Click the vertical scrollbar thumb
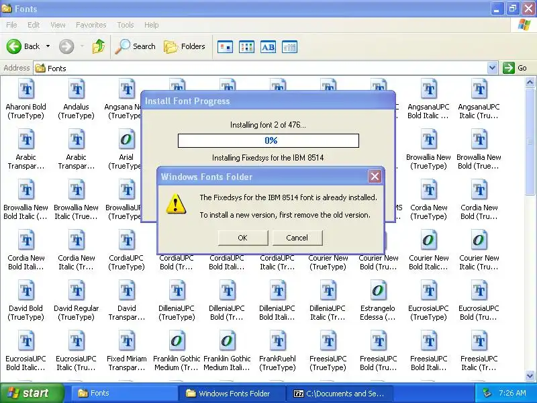 coord(530,141)
